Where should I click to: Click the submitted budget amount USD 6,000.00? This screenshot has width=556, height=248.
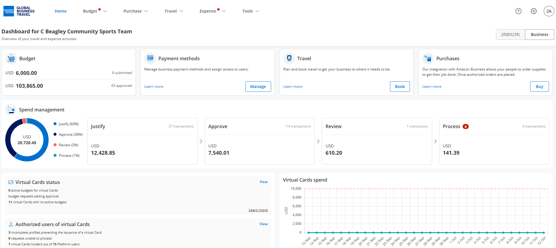[x=21, y=73]
